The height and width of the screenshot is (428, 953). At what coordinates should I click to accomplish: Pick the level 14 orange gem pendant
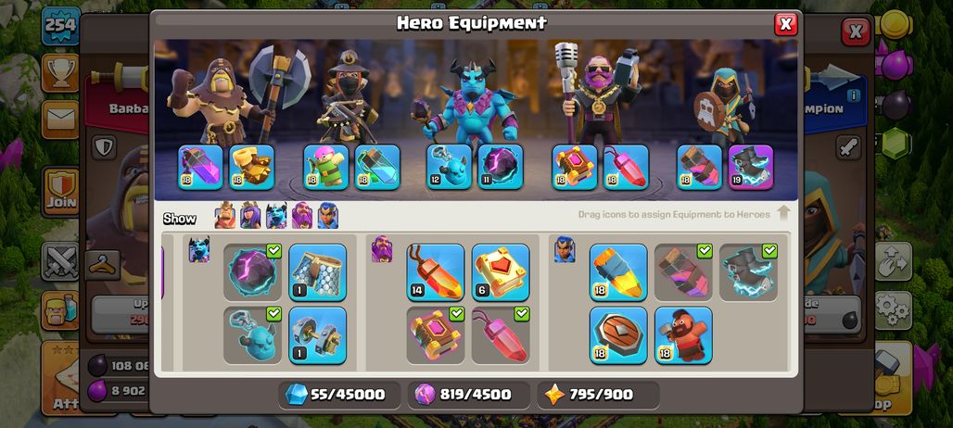tap(435, 272)
